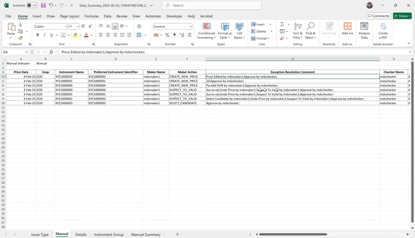Collapse the ribbon with chevron
This screenshot has height=238, width=415.
(409, 43)
